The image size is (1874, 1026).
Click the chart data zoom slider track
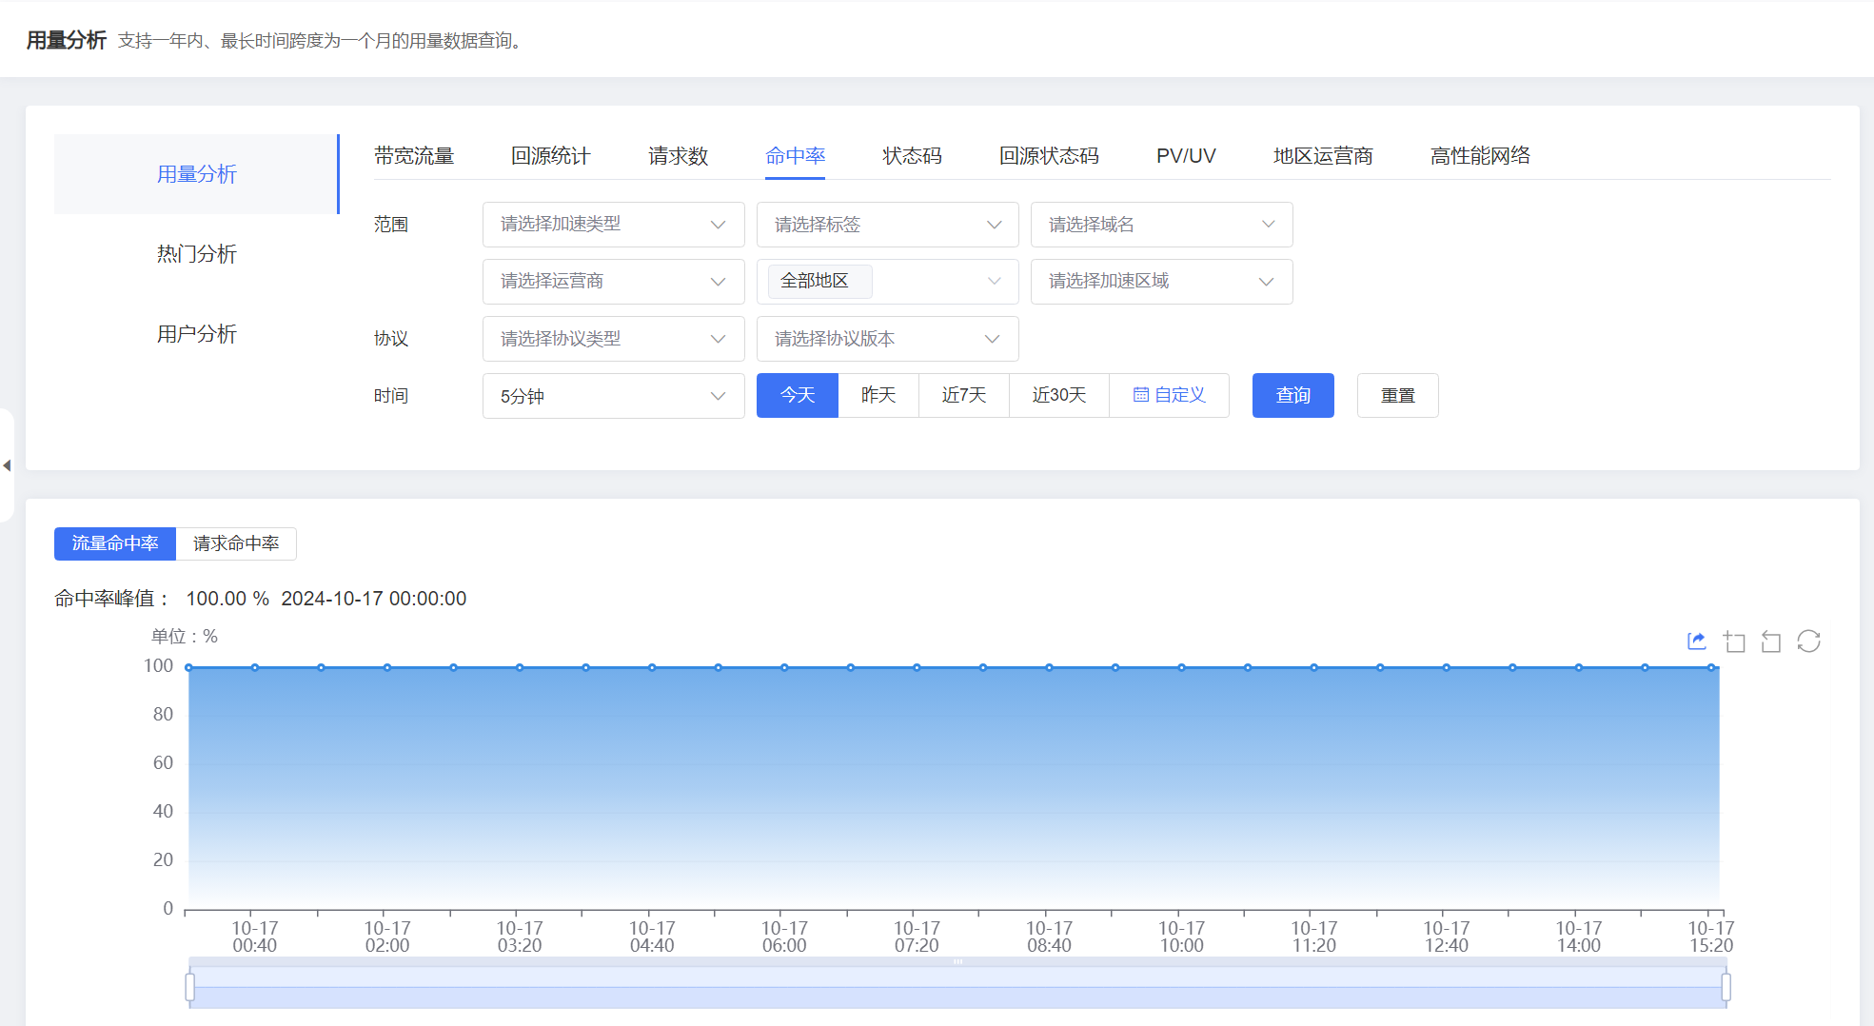[x=957, y=987]
